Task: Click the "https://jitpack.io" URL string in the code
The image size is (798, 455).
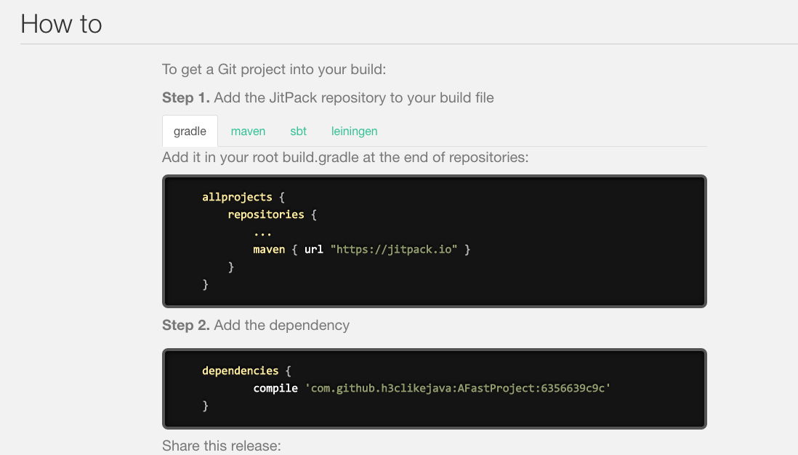Action: [x=393, y=249]
